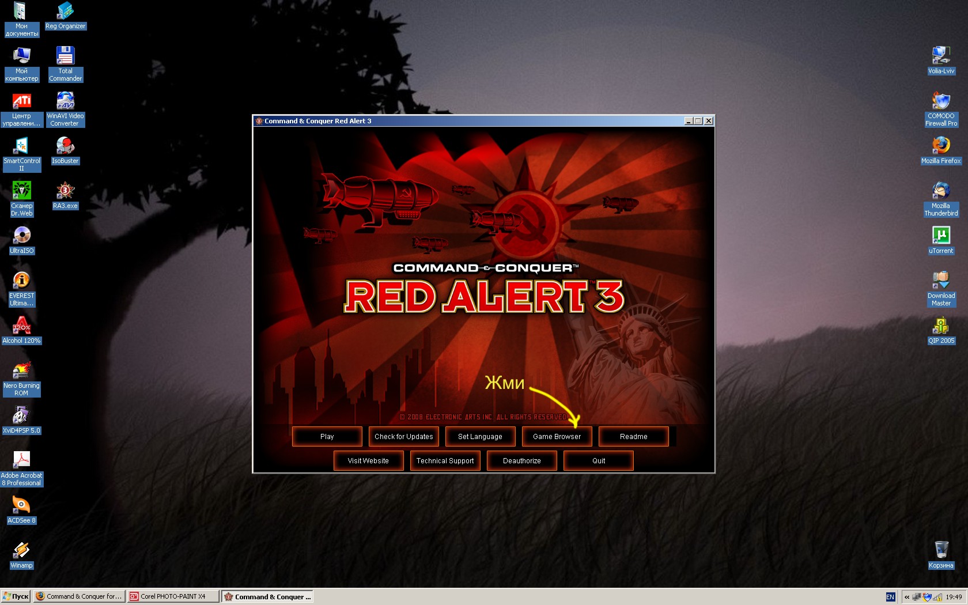
Task: Select the EVEREST Ultimate desktop icon
Action: [21, 289]
